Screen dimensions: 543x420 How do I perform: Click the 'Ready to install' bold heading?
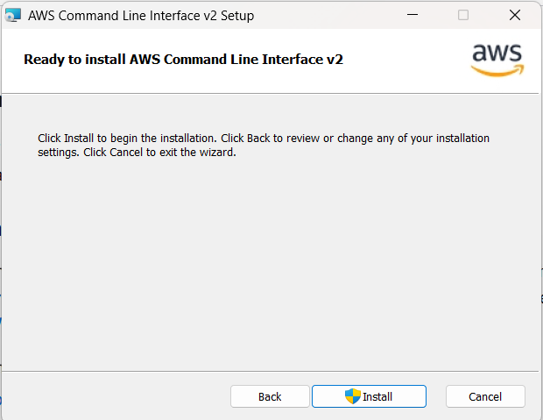pyautogui.click(x=183, y=60)
